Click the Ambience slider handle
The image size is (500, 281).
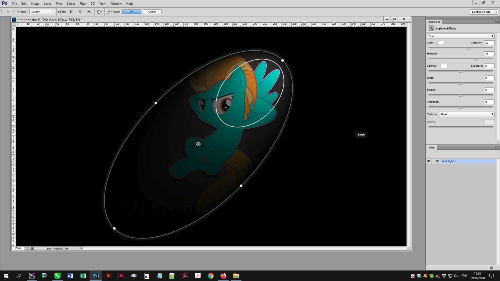[461, 107]
